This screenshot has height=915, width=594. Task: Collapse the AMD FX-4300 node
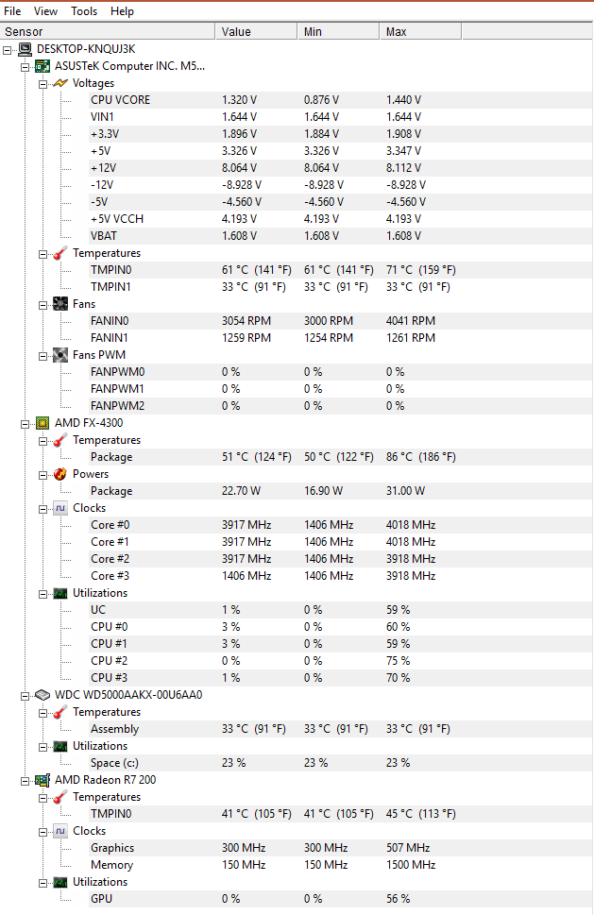pyautogui.click(x=25, y=424)
